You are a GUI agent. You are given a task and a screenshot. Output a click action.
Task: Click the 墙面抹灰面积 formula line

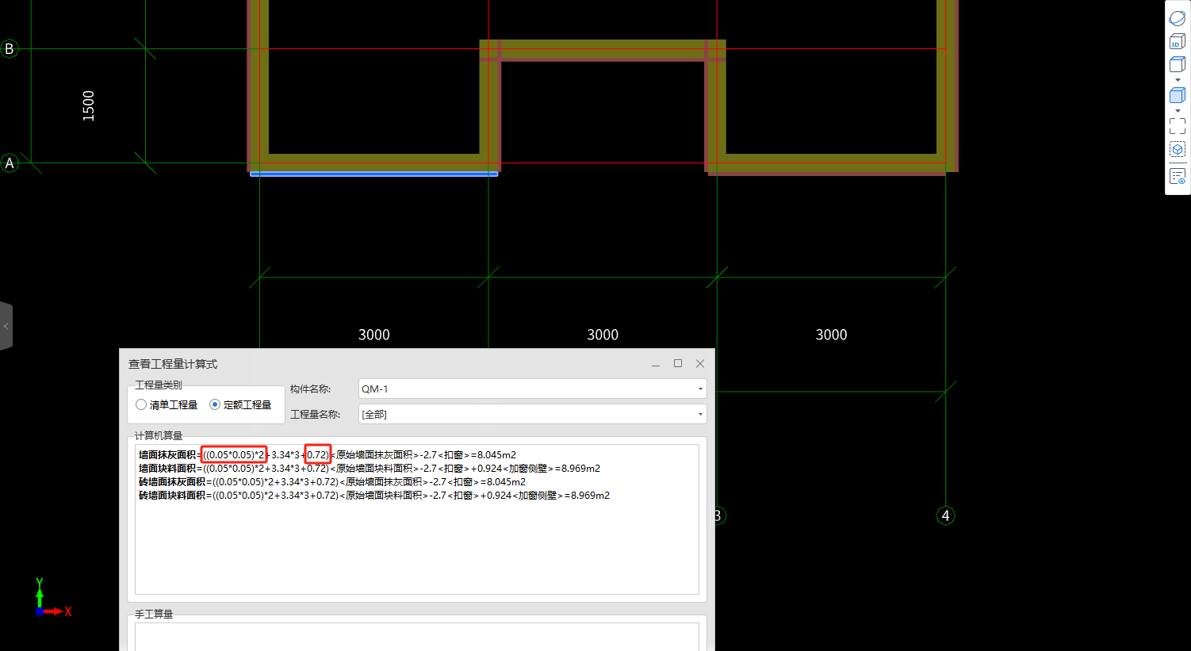click(327, 455)
